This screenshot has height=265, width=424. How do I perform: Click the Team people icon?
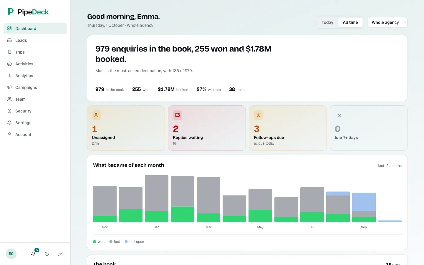point(9,99)
